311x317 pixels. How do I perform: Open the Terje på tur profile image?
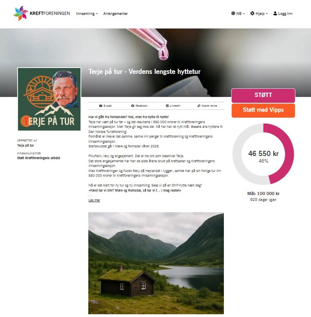[x=49, y=99]
